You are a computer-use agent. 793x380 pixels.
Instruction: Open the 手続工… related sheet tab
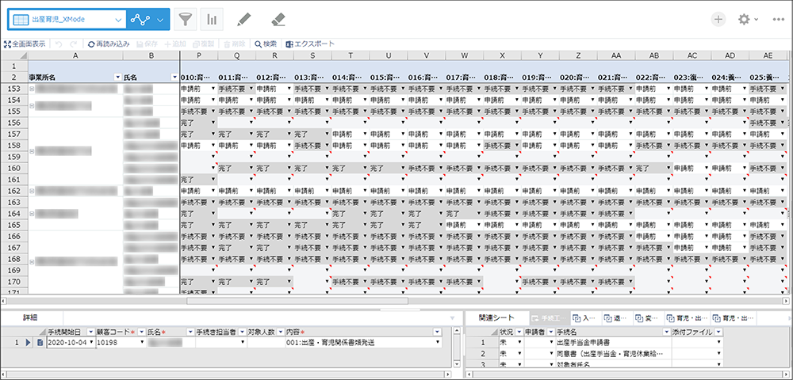[x=548, y=318]
